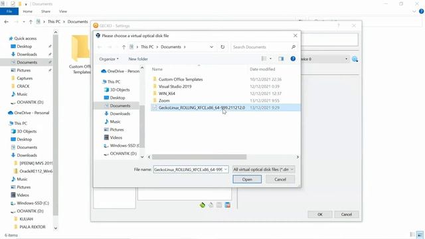Select Quick access in Explorer sidebar
The width and height of the screenshot is (425, 239).
click(x=23, y=39)
